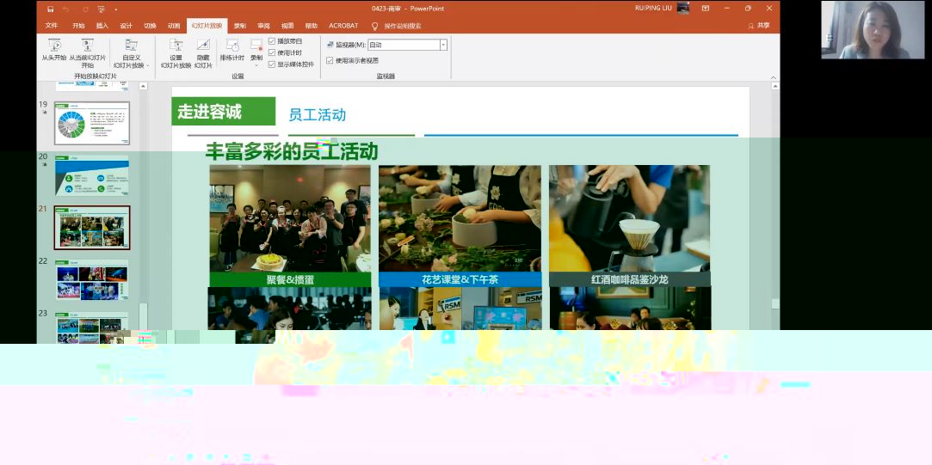Click 从当前幻灯片开始 to present from the current slide
Image resolution: width=932 pixels, height=465 pixels.
88,52
